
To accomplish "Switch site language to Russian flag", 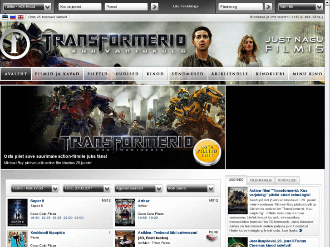I will click(x=13, y=17).
